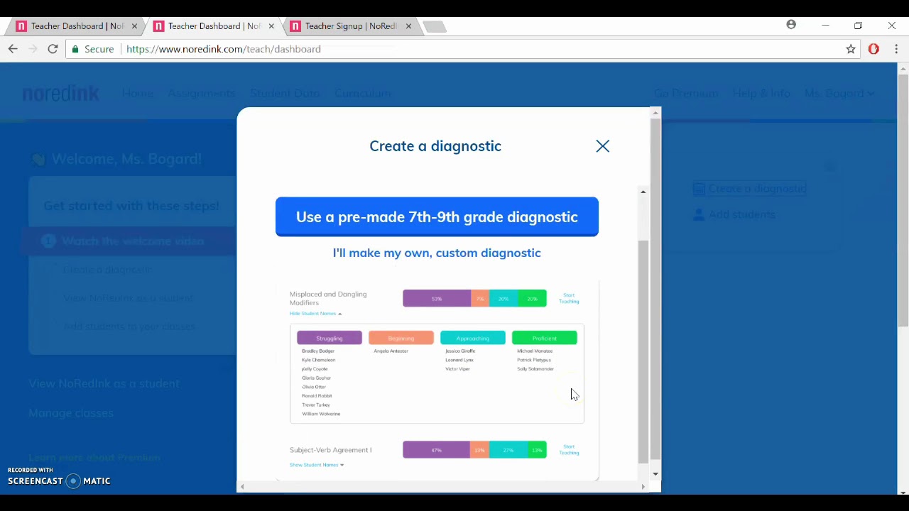Image resolution: width=909 pixels, height=511 pixels.
Task: Open the Opera extension icon
Action: coord(874,49)
